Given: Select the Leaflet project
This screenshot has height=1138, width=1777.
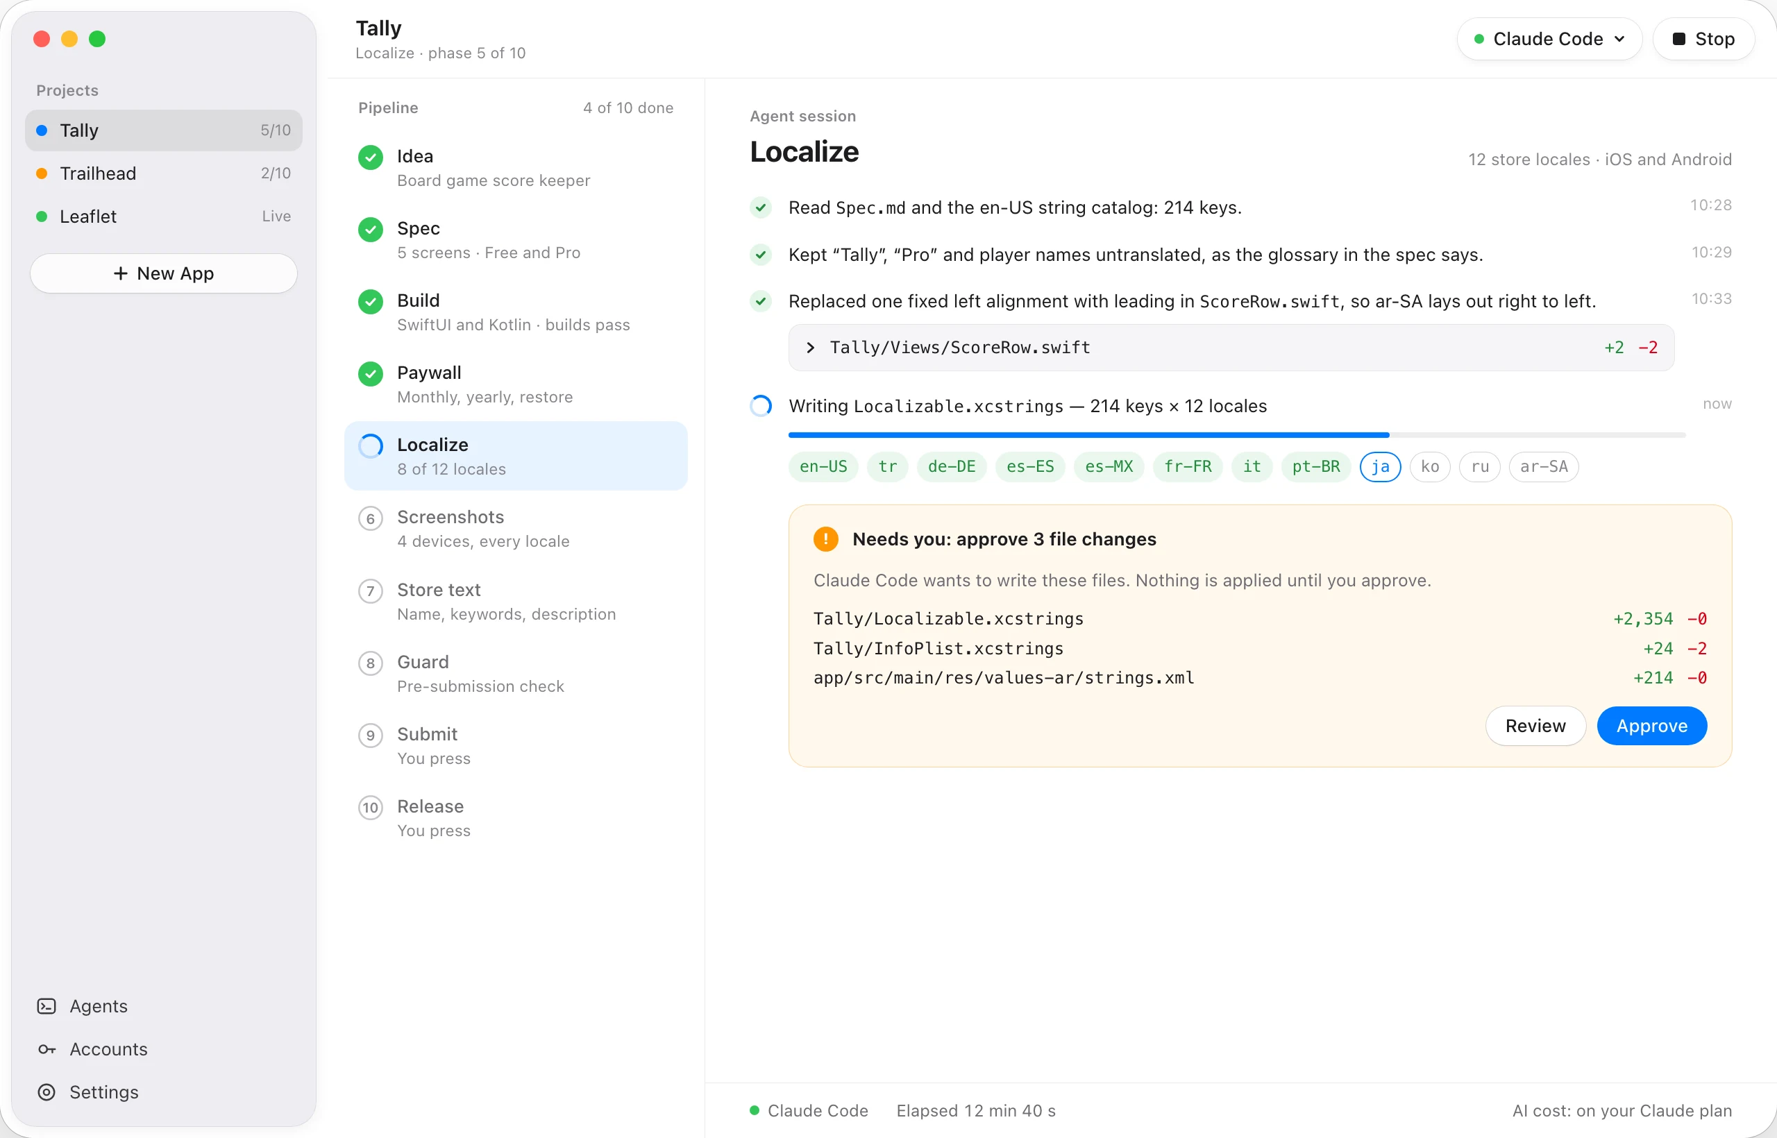Looking at the screenshot, I should pos(163,216).
